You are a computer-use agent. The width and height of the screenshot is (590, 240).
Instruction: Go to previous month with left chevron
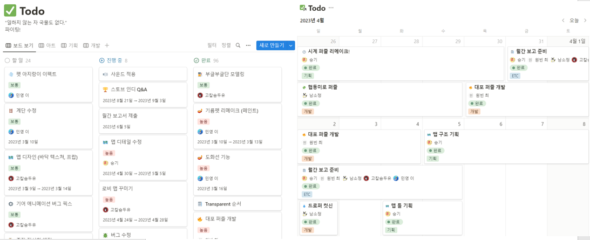coord(563,20)
